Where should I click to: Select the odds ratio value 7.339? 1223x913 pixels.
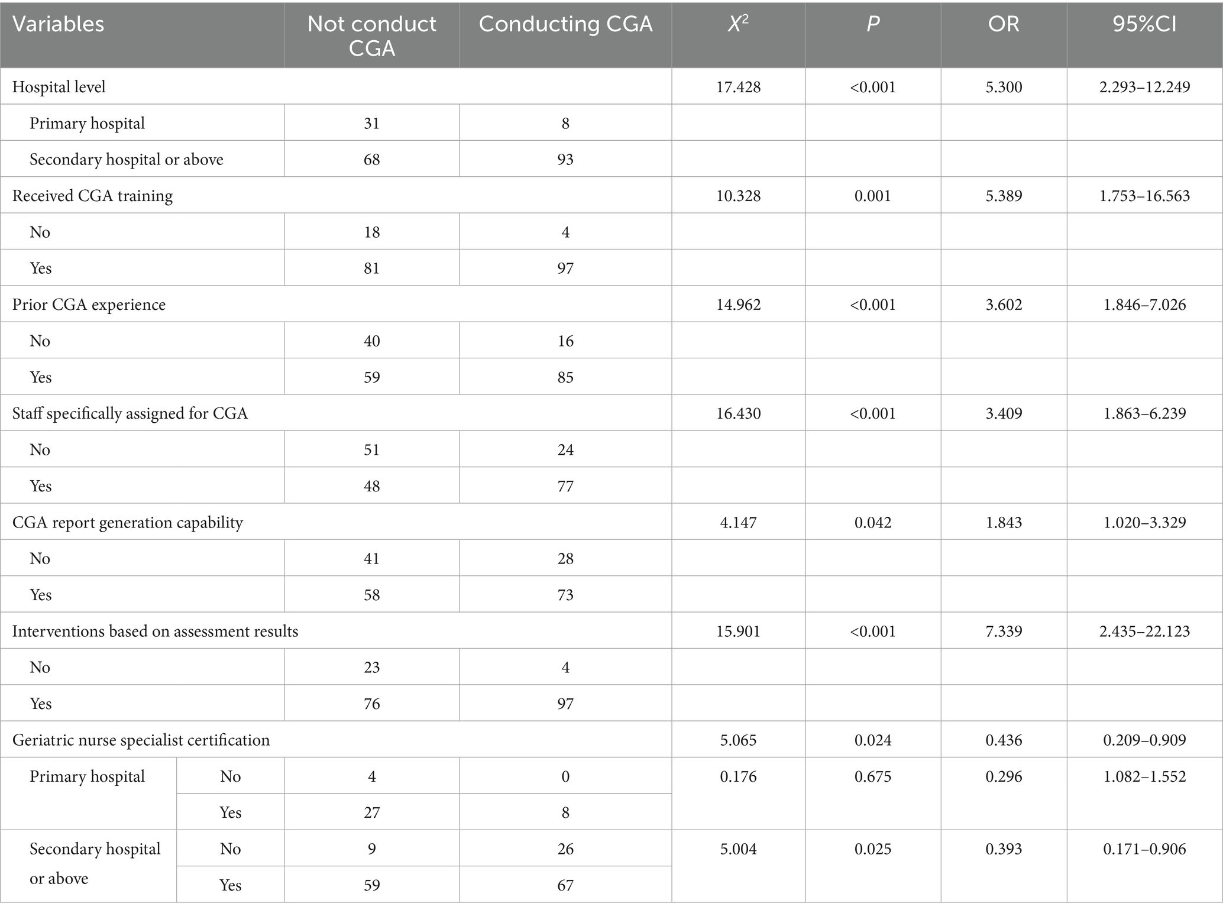(1003, 632)
